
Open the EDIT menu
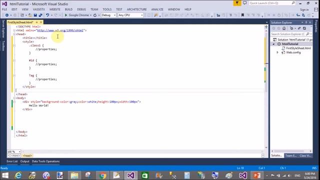tap(14, 9)
